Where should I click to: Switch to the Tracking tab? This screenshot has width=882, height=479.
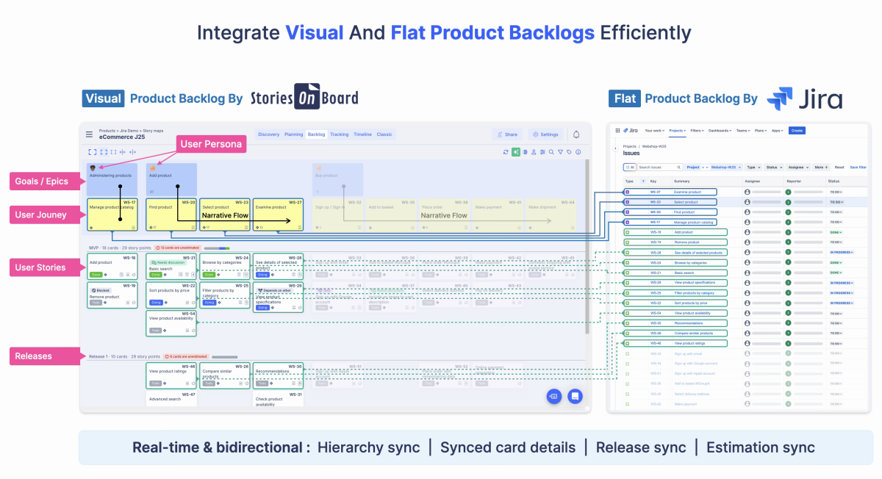[340, 134]
